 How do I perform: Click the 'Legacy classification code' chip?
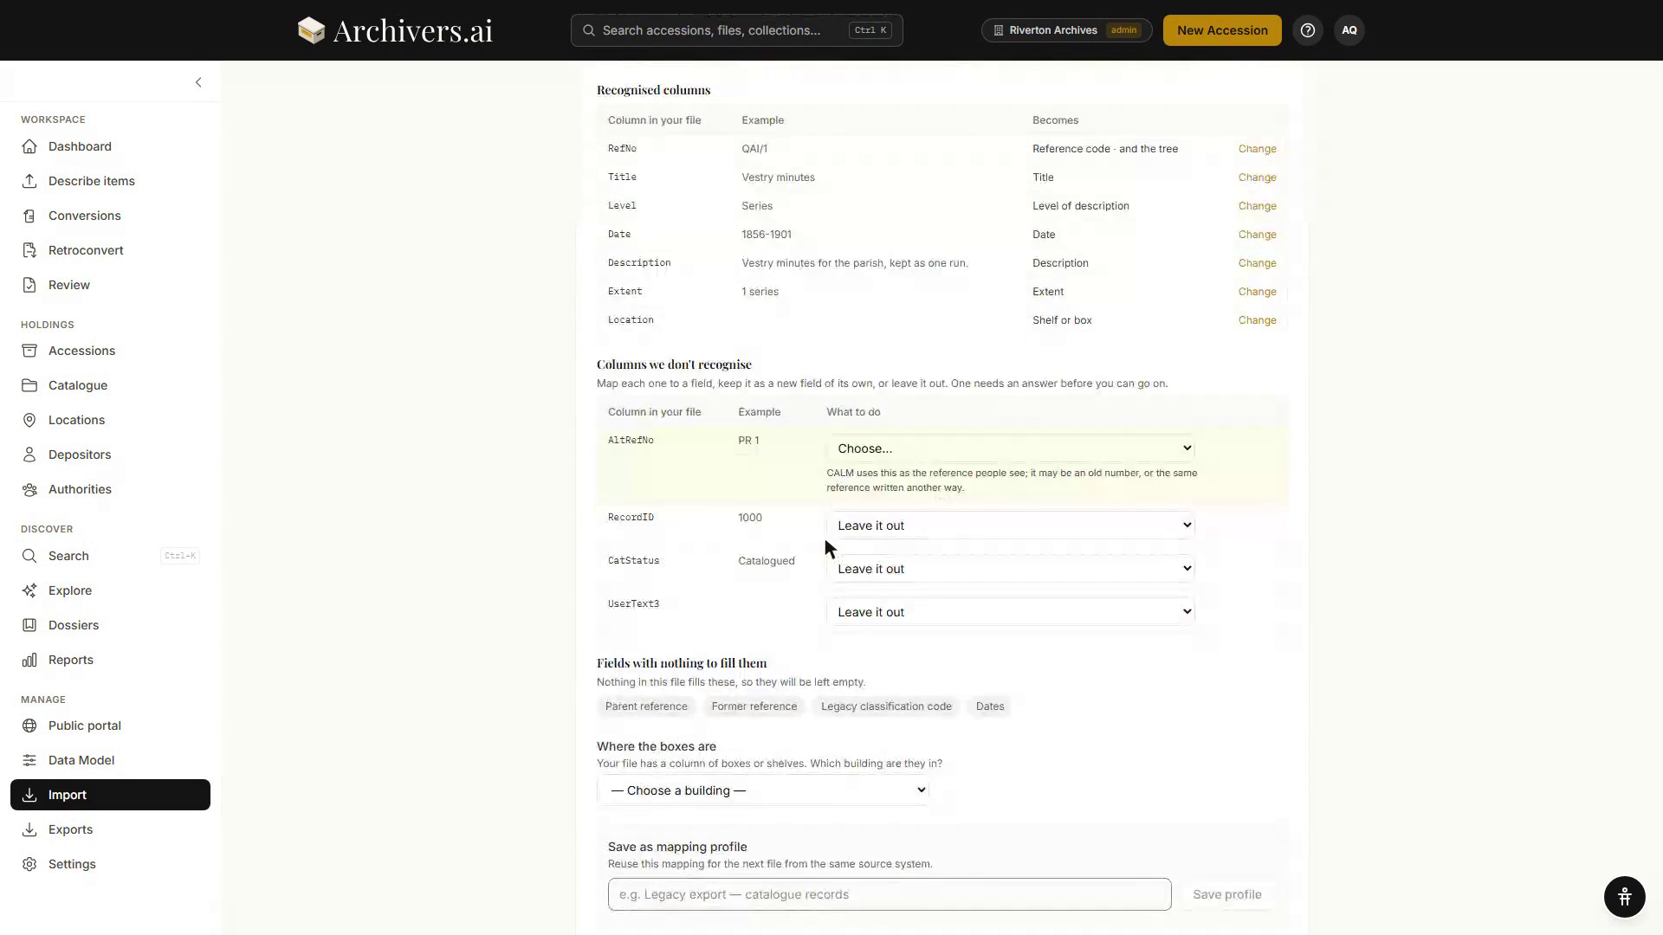(886, 706)
